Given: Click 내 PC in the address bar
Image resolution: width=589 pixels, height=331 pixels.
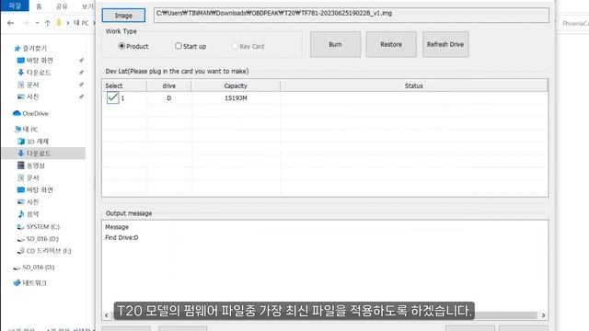Looking at the screenshot, I should pos(81,23).
